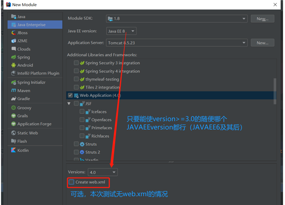Click the Spring leaf icon in the sidebar
The image size is (285, 205).
point(14,57)
